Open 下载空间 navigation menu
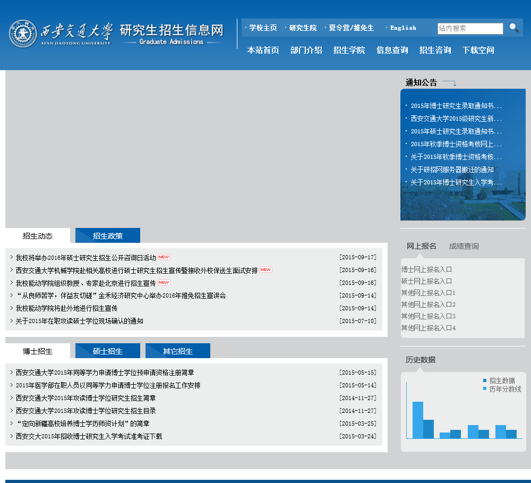This screenshot has height=483, width=531. coord(478,50)
